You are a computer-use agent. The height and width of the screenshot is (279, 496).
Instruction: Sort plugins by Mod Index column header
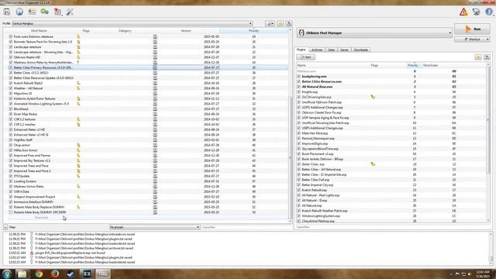[x=431, y=65]
